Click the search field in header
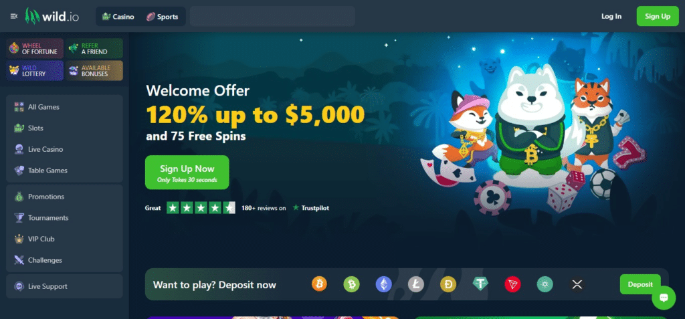Image resolution: width=685 pixels, height=319 pixels. 272,16
